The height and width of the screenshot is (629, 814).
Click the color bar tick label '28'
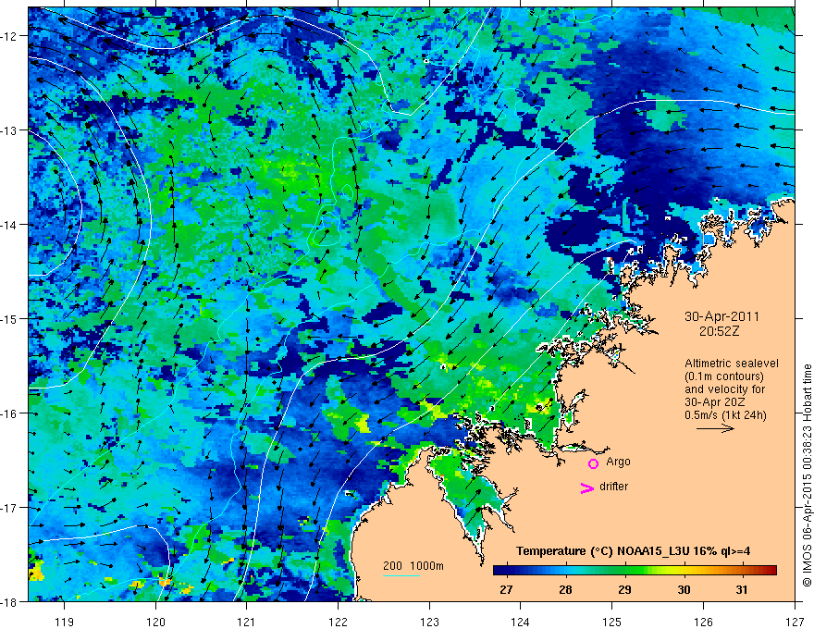[x=565, y=589]
